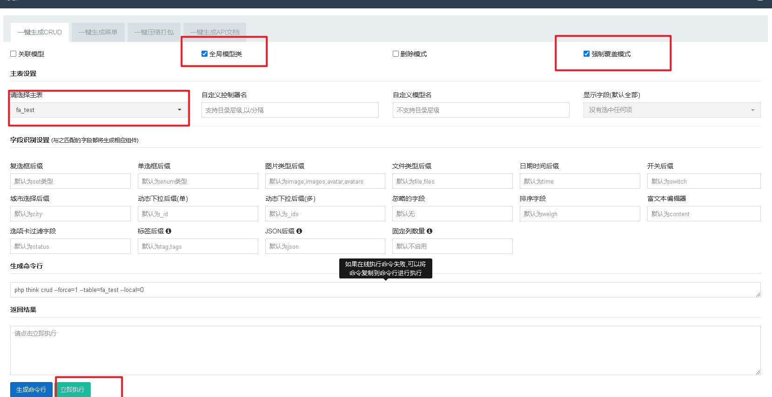Click the 选项卡过滤字段 input field
This screenshot has height=397, width=772.
point(70,246)
